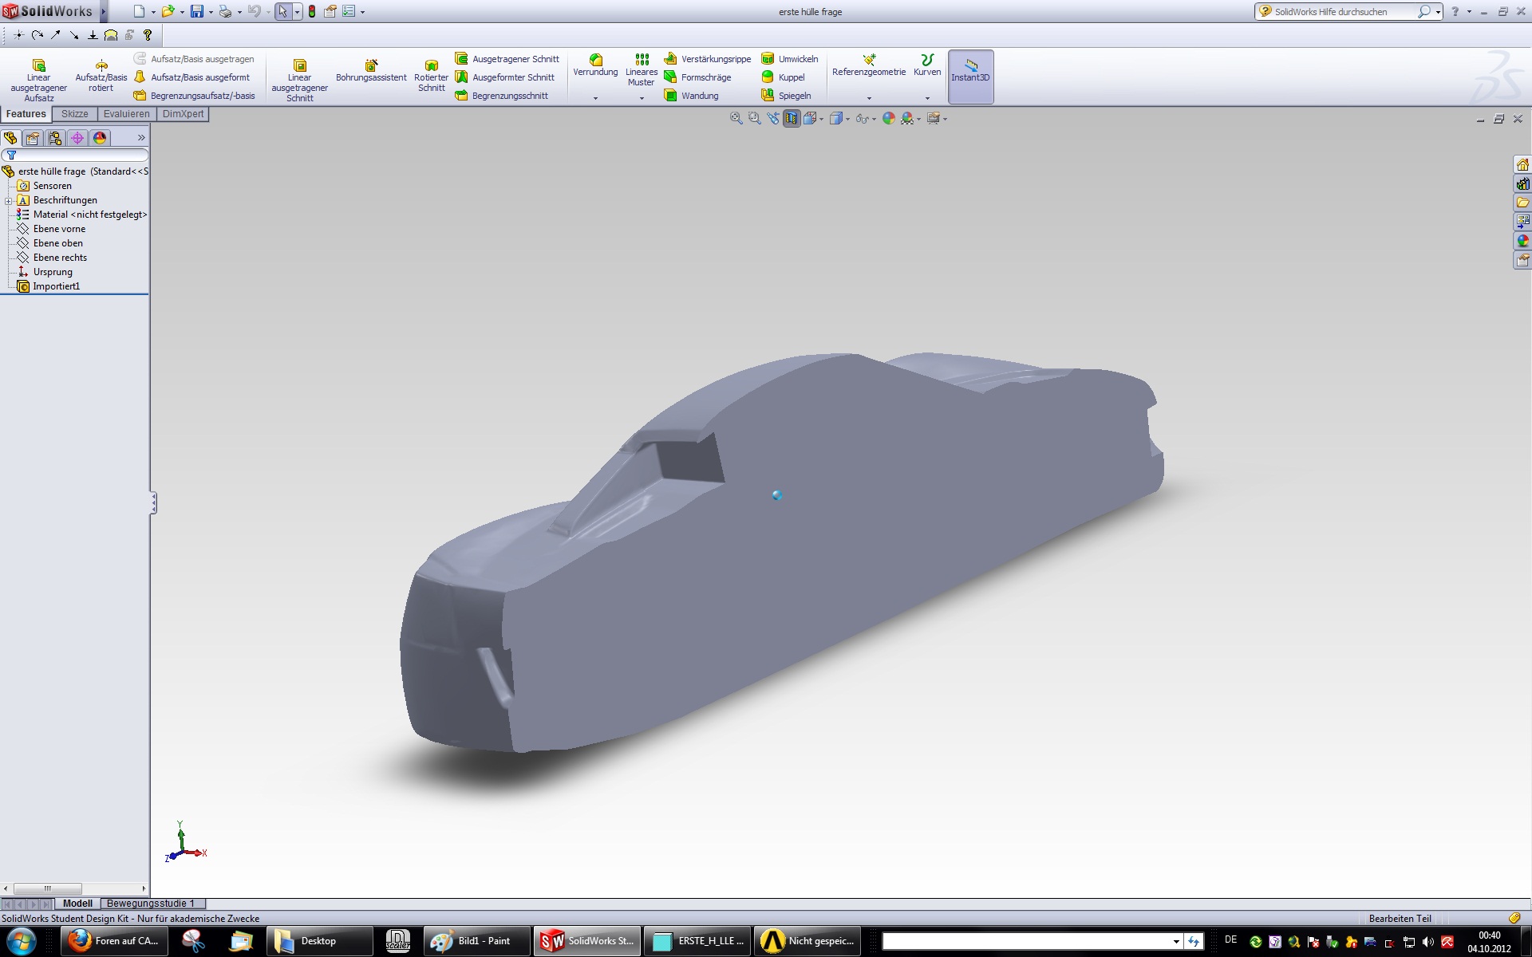The image size is (1532, 957).
Task: Open the DimXpertManager panel tab
Action: pos(77,138)
